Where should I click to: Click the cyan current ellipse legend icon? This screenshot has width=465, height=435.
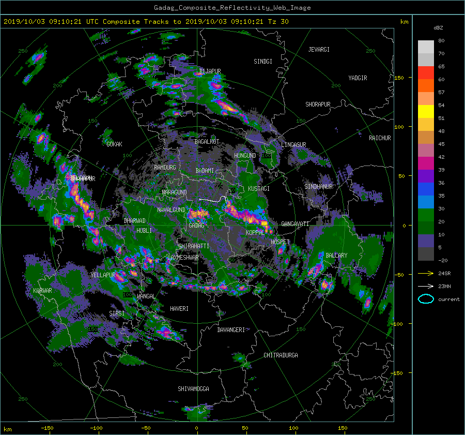click(x=426, y=299)
